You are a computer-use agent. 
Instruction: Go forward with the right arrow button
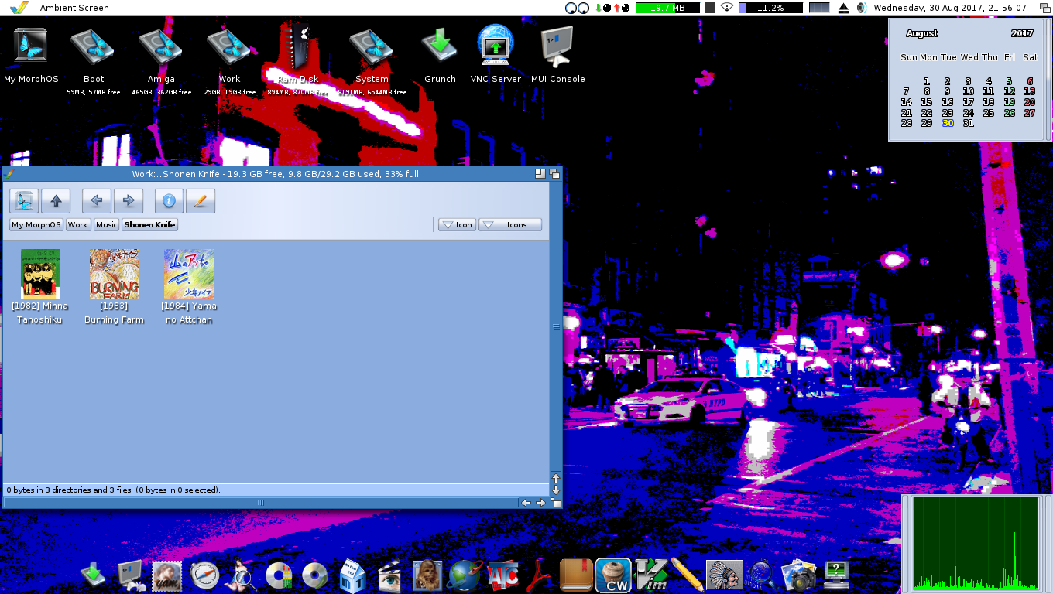tap(129, 201)
